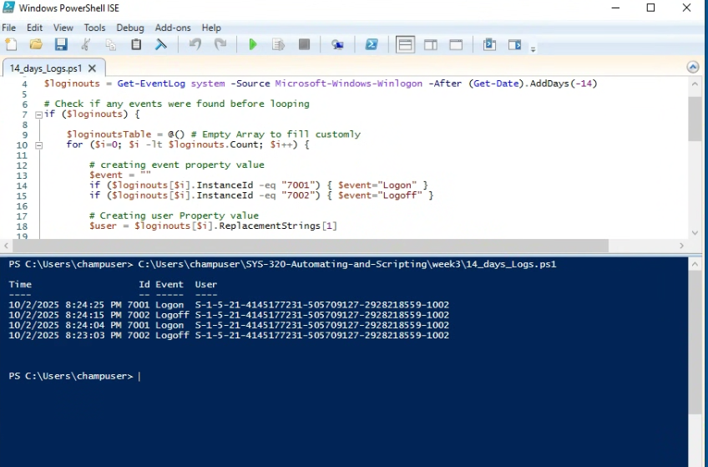Screen dimensions: 708x467
Task: Click the Clear Console Pane icon
Action: pyautogui.click(x=161, y=44)
